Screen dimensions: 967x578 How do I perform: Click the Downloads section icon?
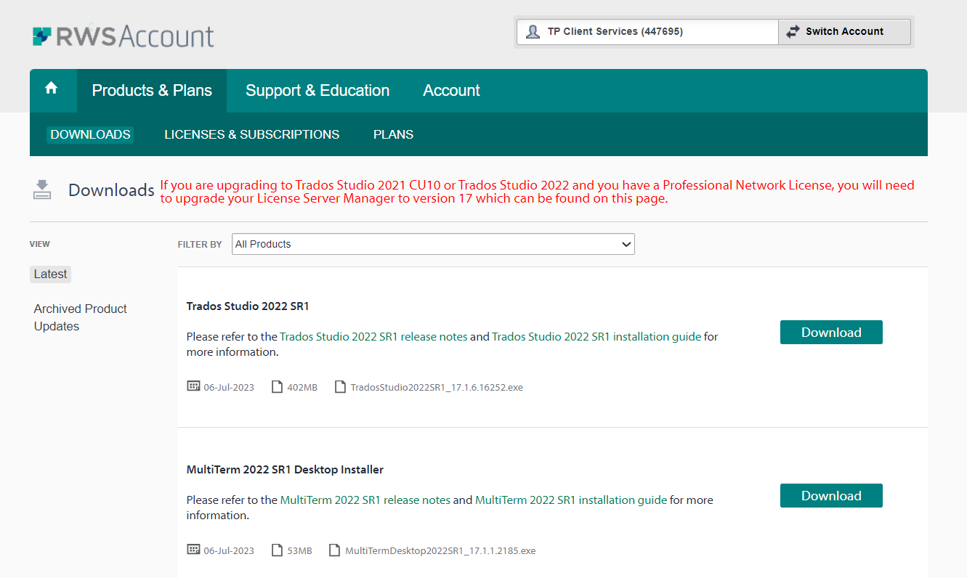[x=42, y=190]
